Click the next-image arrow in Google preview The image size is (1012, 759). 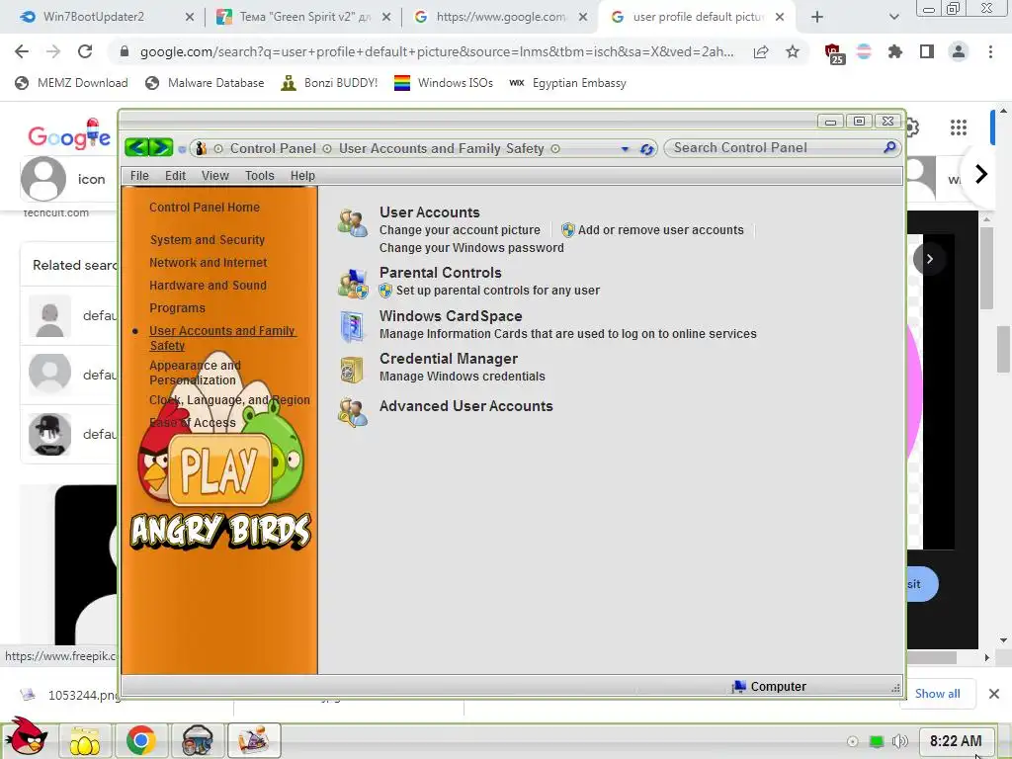pos(929,259)
